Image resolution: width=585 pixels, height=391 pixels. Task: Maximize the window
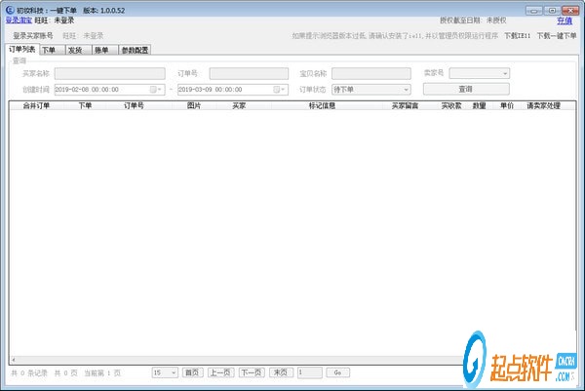pyautogui.click(x=553, y=11)
